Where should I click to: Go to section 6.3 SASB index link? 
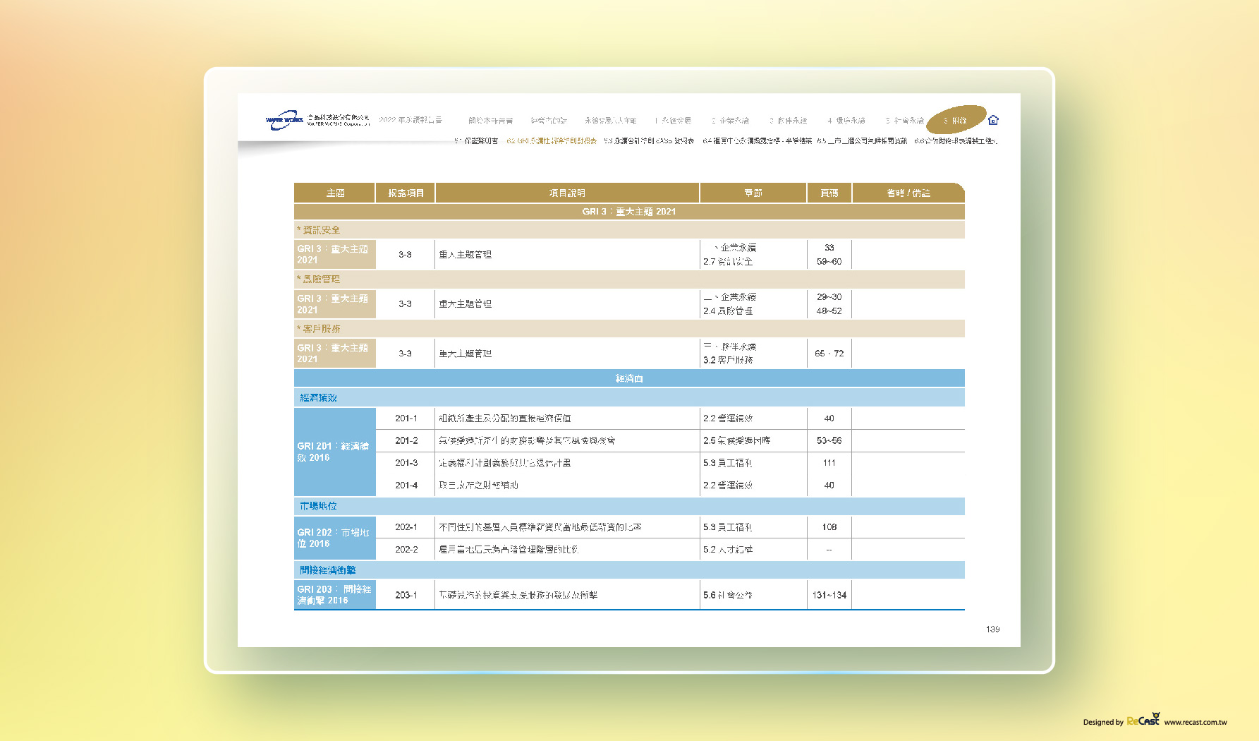[649, 141]
